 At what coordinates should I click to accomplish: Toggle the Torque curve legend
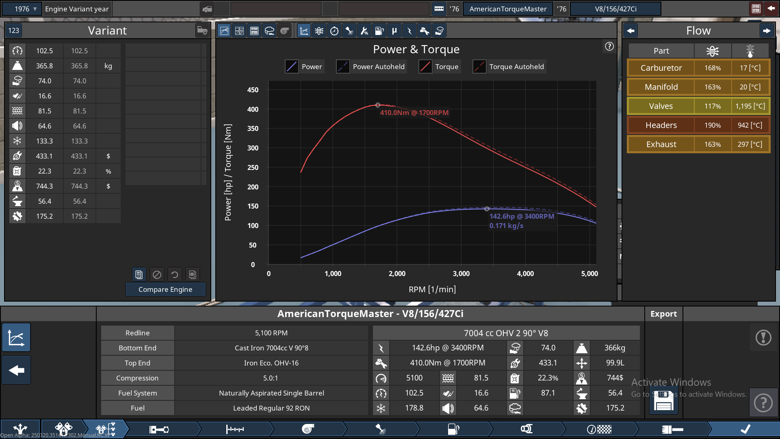tap(439, 67)
